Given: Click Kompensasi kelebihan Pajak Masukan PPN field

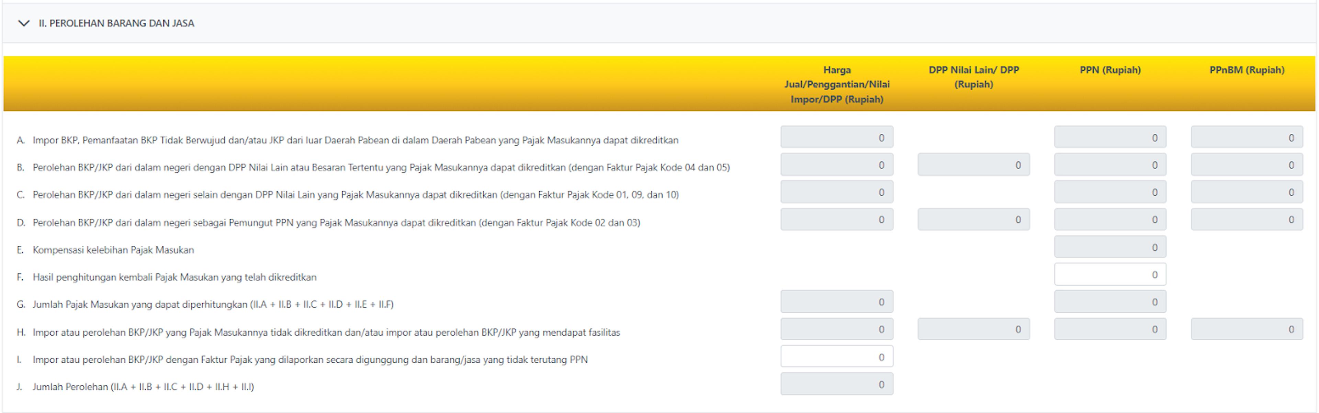Looking at the screenshot, I should point(1110,247).
